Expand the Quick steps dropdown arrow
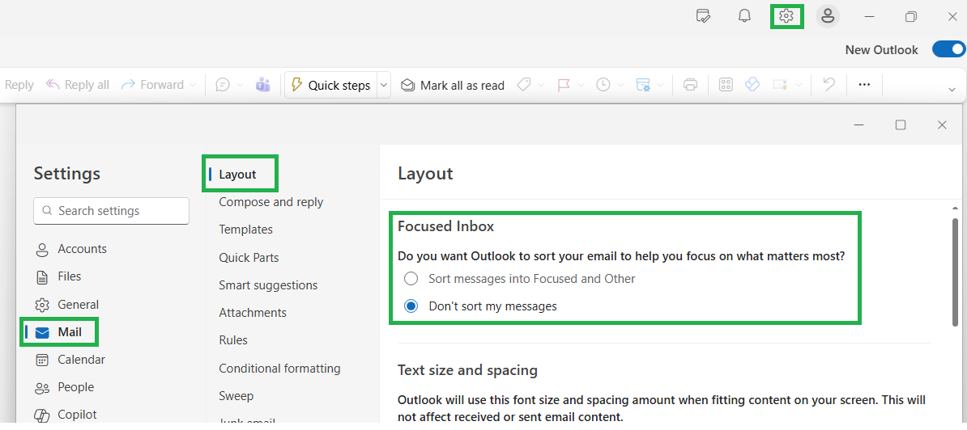This screenshot has width=967, height=430. (x=384, y=85)
